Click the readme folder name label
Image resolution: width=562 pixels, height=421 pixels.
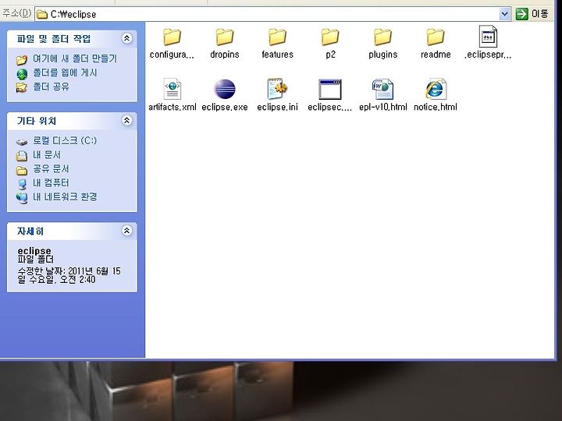[436, 55]
